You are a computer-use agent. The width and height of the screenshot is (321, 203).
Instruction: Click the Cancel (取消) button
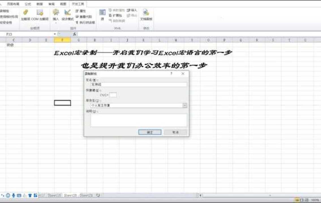pyautogui.click(x=175, y=132)
